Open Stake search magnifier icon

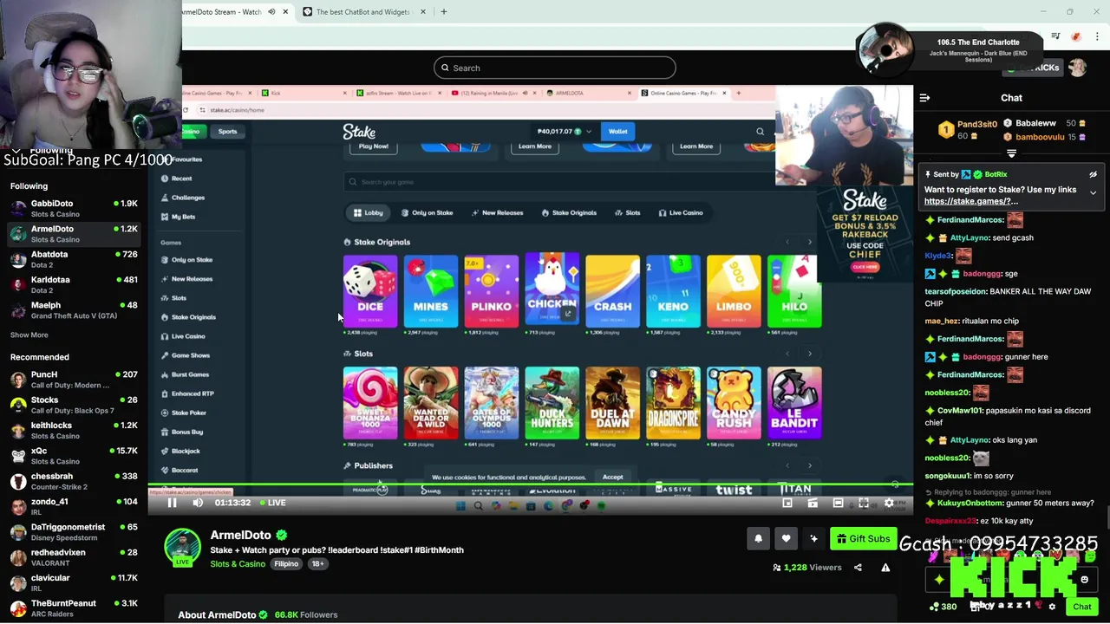[760, 132]
